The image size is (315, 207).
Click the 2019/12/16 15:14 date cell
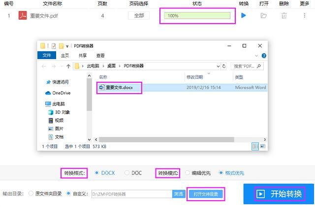tap(203, 87)
